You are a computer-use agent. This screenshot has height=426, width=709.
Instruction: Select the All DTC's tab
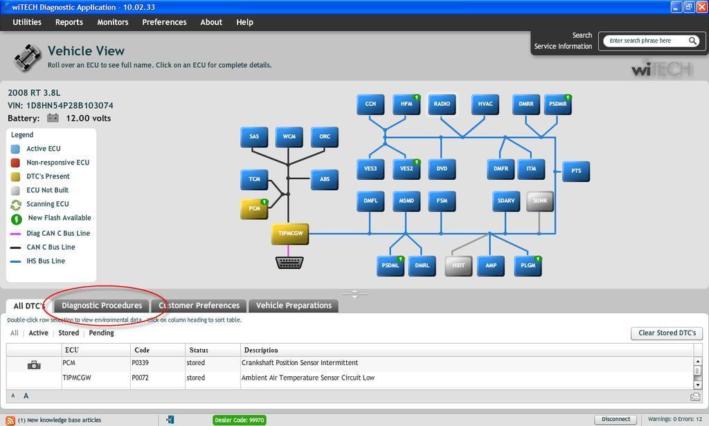pyautogui.click(x=29, y=306)
